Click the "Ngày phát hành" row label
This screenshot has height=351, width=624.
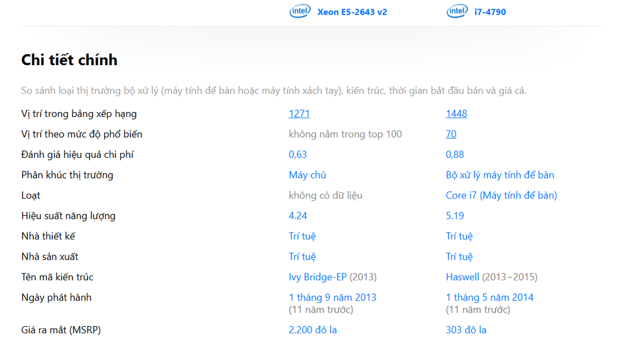pyautogui.click(x=57, y=297)
